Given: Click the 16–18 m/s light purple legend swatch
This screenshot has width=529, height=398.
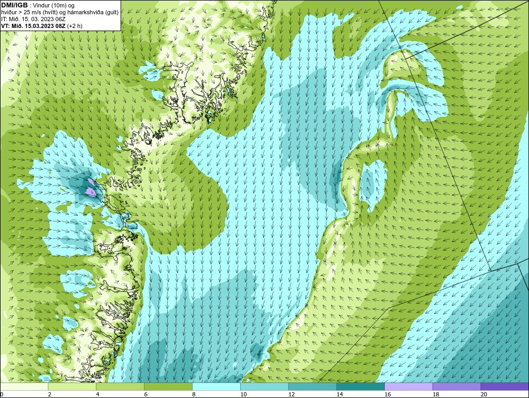Looking at the screenshot, I should [408, 386].
